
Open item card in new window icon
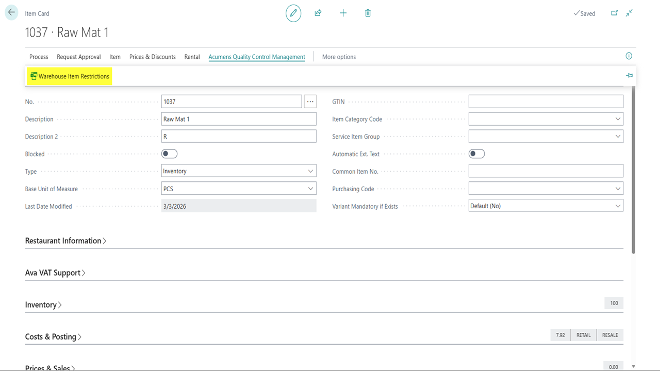click(614, 13)
